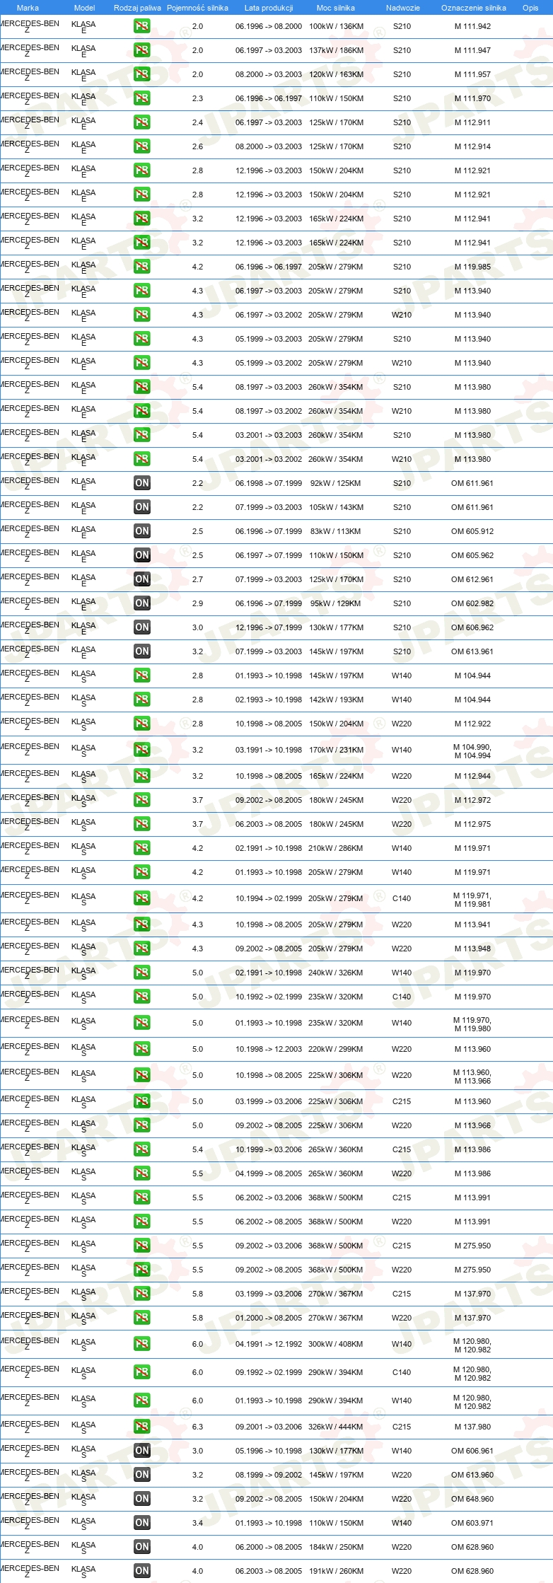The image size is (553, 1583).
Task: Click the petrol icon in the M 112.972 row
Action: 142,800
